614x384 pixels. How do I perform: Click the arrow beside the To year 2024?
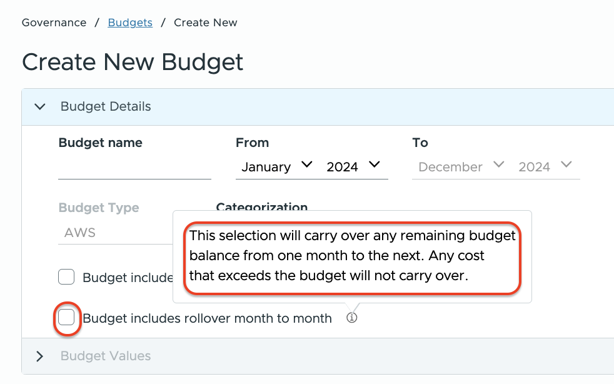[566, 165]
